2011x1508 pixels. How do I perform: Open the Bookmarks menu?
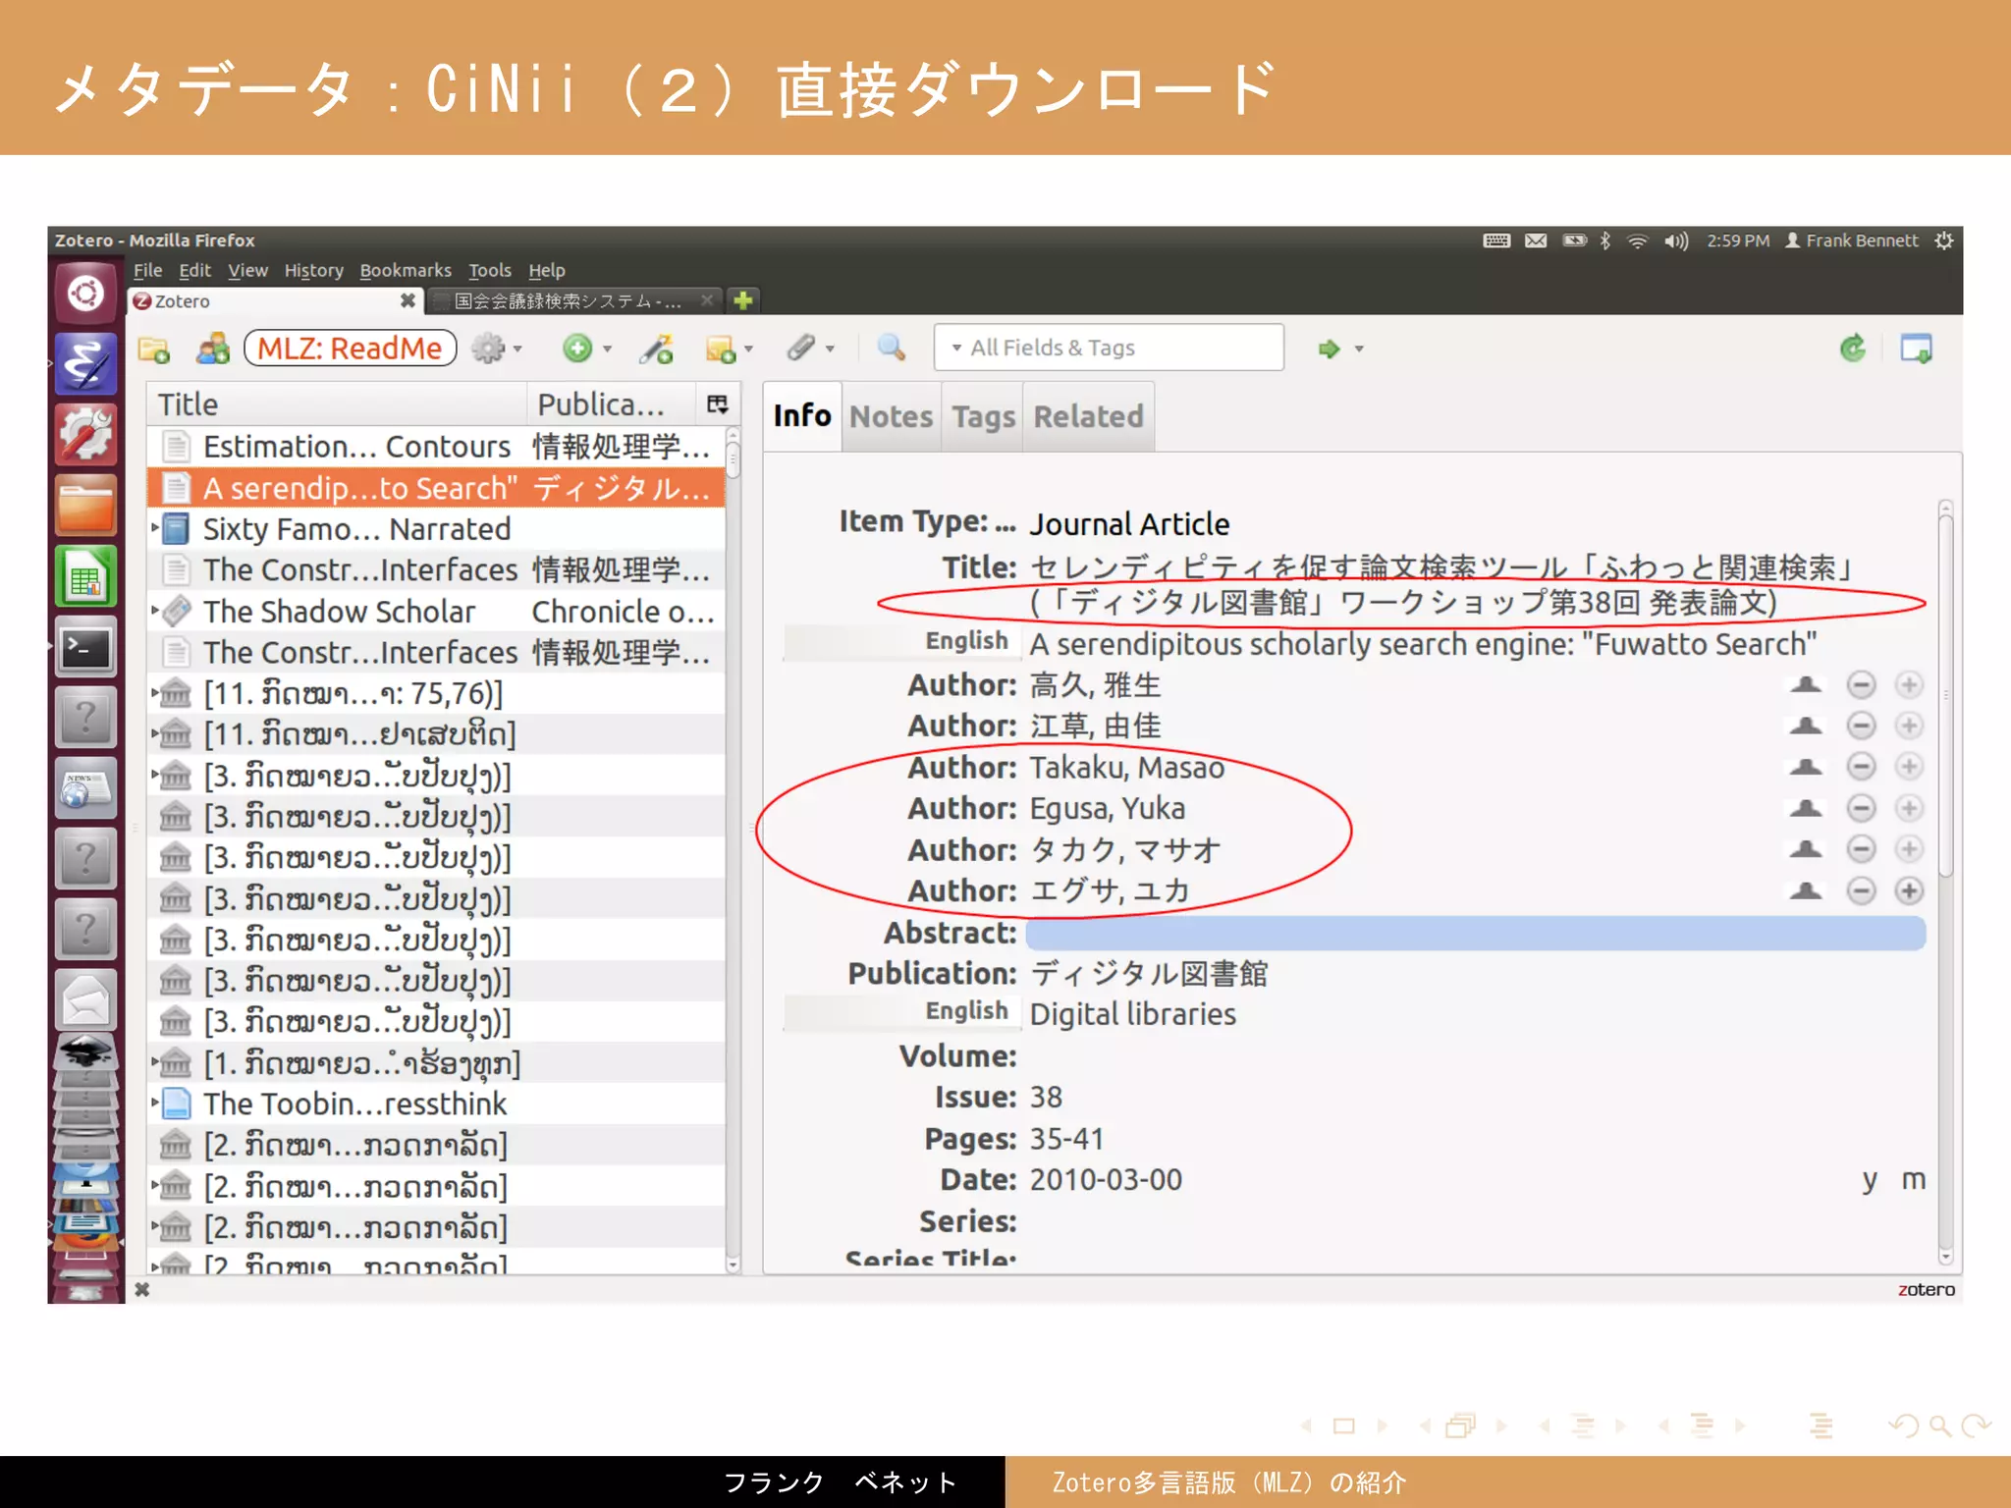pos(405,270)
